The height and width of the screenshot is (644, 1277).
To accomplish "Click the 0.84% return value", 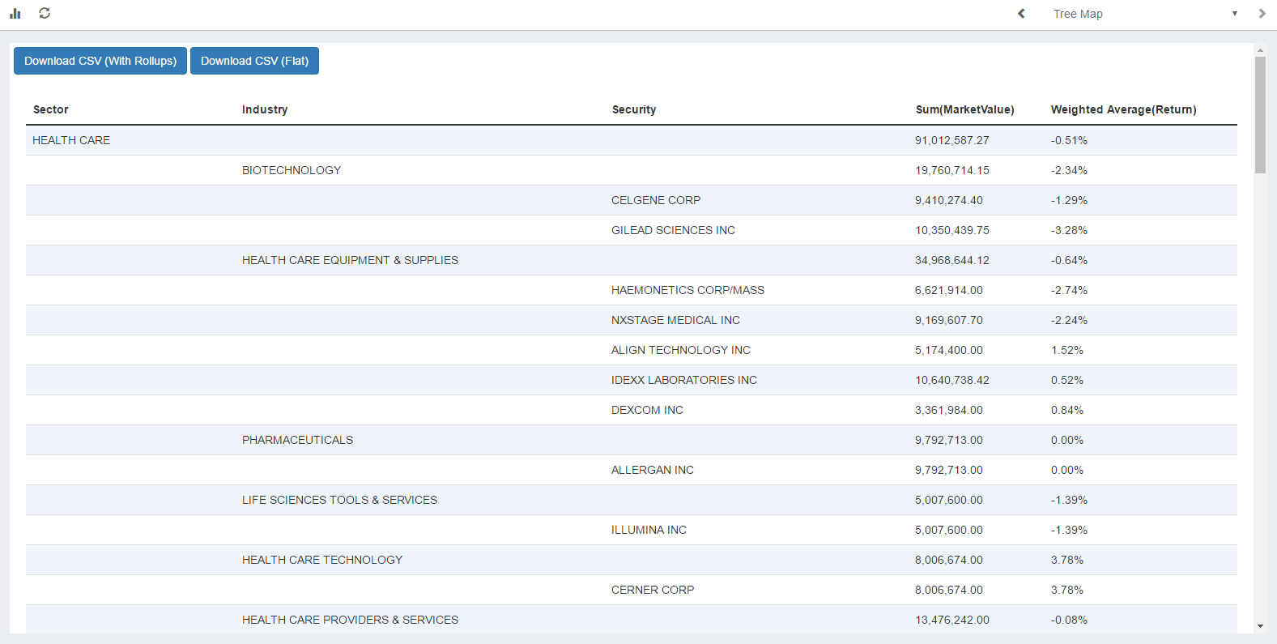I will coord(1067,410).
